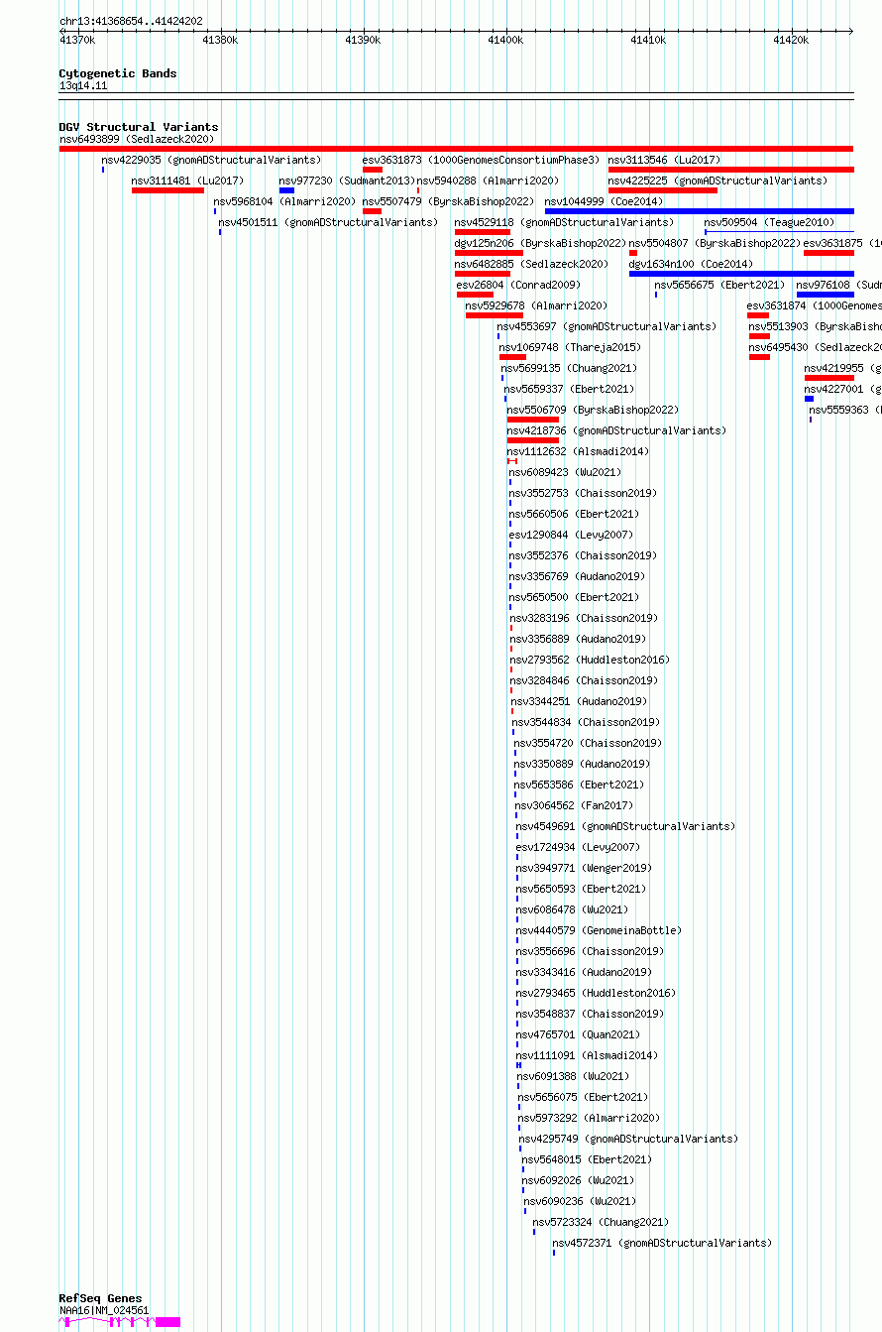Open nsv4229035 (gnomADStructuralVariants) label
Viewport: 882px width, 1332px height.
[x=212, y=160]
